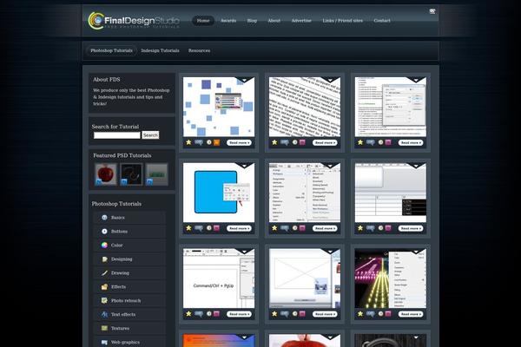
Task: Click orange category icon on blue squares card
Action: coord(216,142)
